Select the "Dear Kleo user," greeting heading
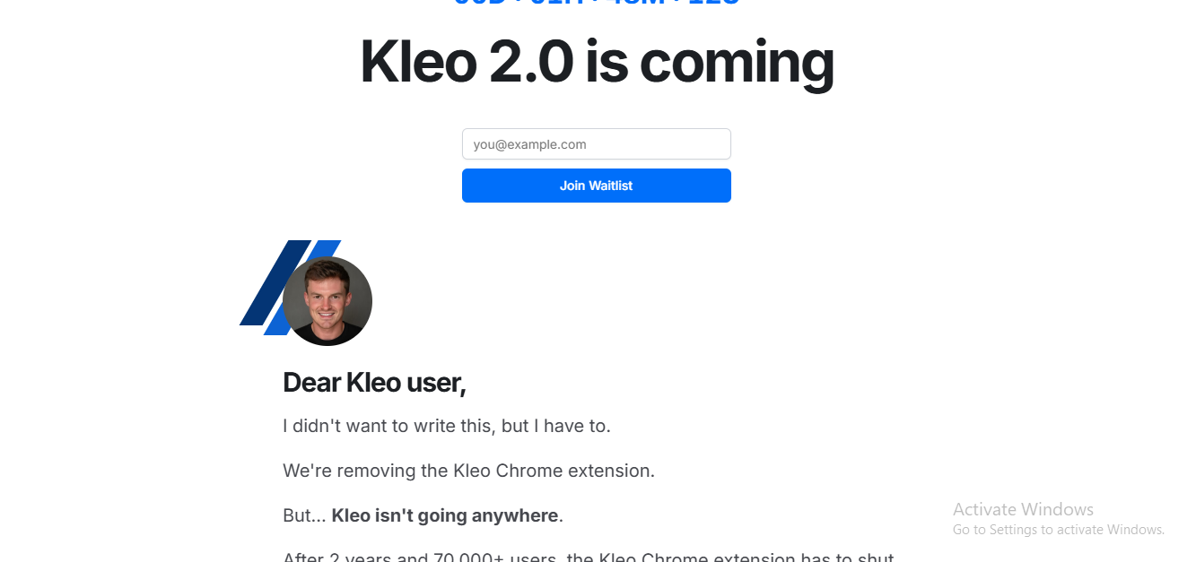Image resolution: width=1196 pixels, height=562 pixels. click(x=374, y=383)
